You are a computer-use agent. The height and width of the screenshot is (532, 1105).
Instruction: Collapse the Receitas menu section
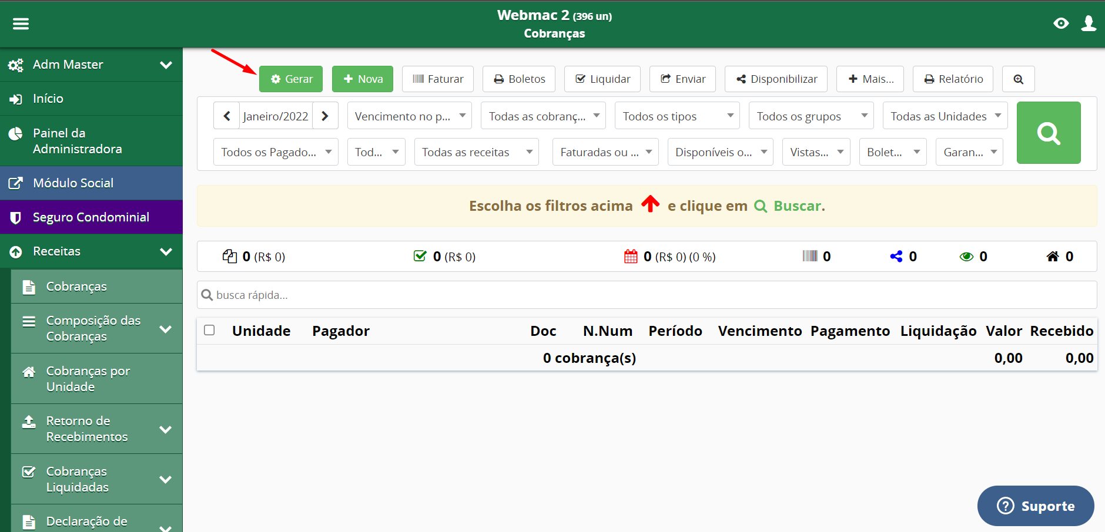click(91, 251)
